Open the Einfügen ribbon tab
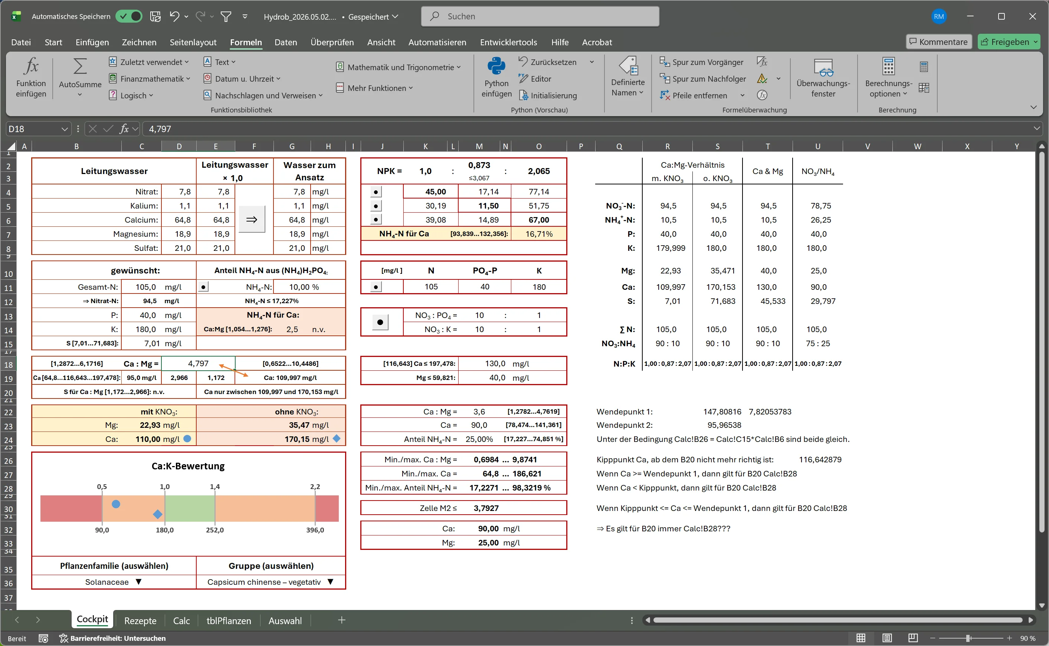 92,42
